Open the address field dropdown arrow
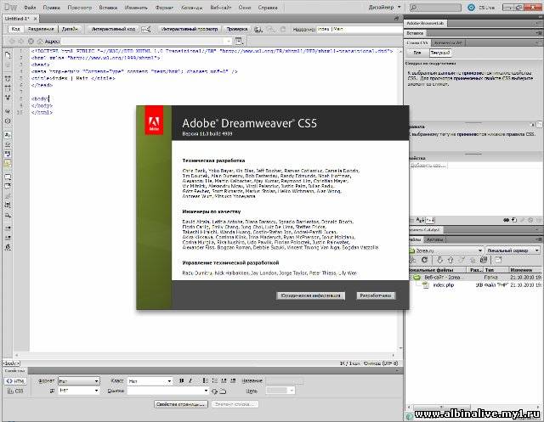Image resolution: width=544 pixels, height=422 pixels. (229, 42)
